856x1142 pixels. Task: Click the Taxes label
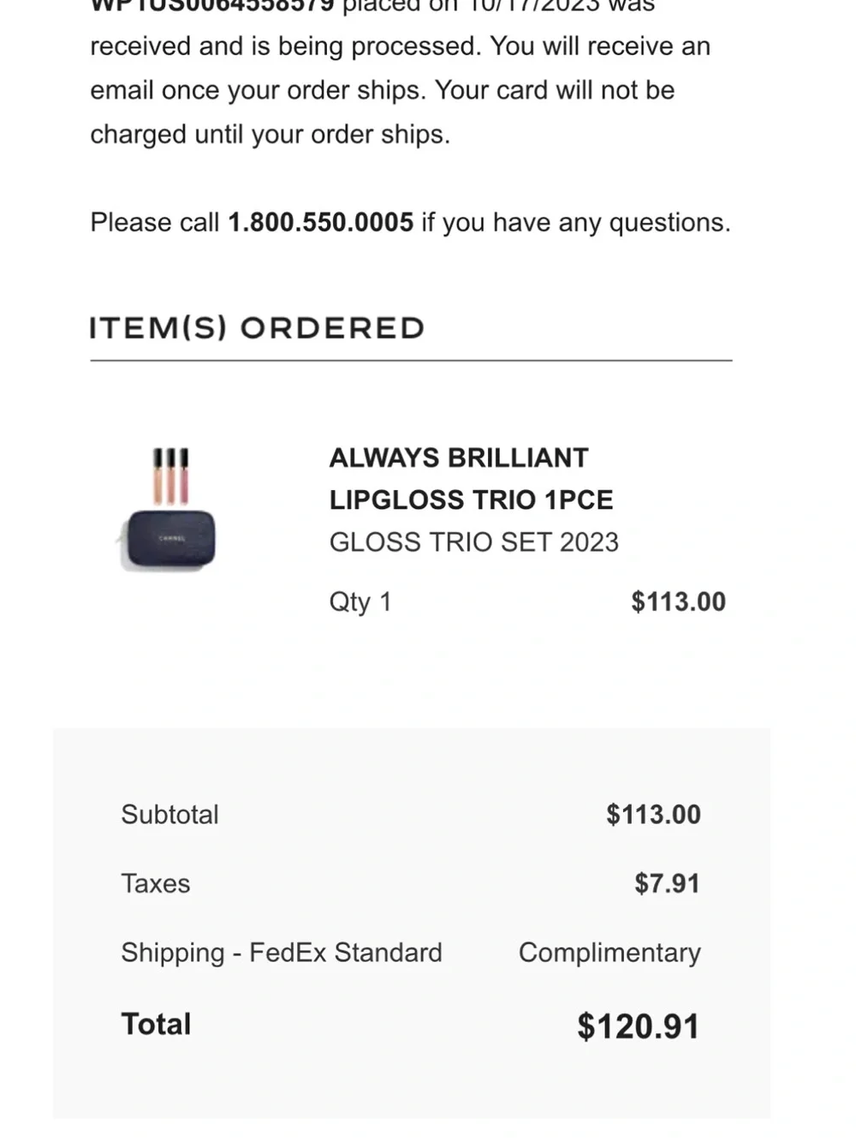tap(156, 884)
